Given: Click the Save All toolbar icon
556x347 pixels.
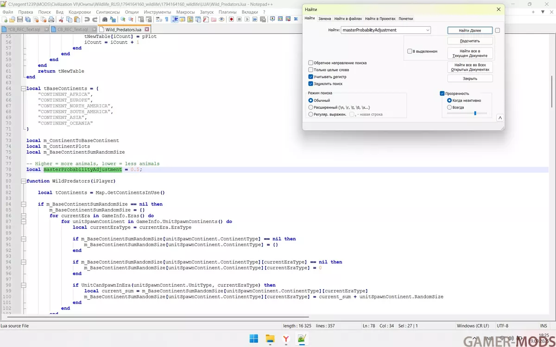Looking at the screenshot, I should click(28, 19).
